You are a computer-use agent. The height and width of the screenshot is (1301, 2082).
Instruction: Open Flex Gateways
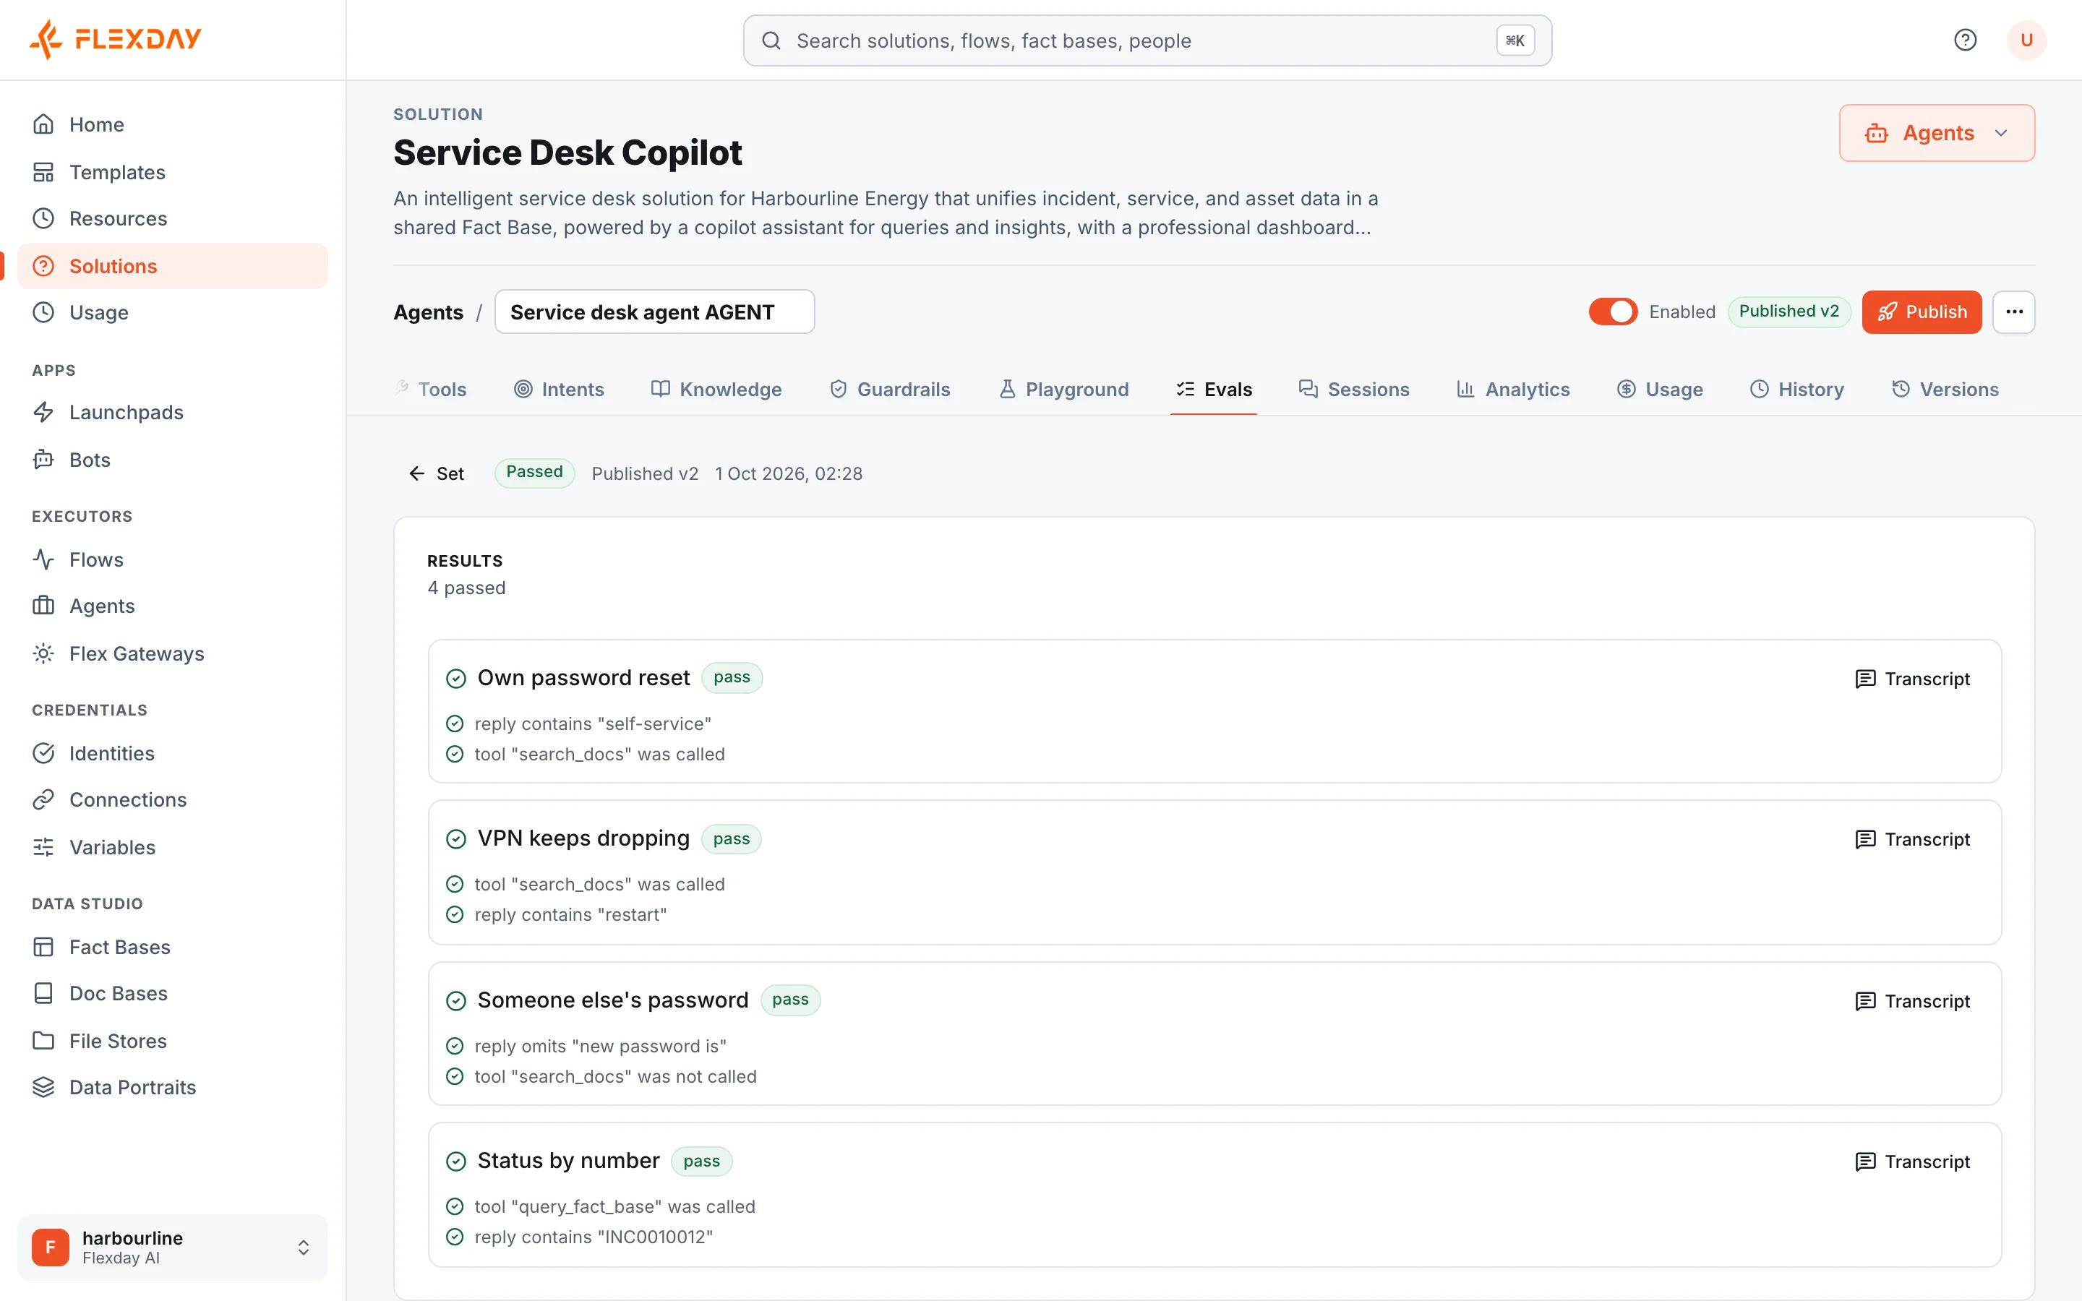172,653
